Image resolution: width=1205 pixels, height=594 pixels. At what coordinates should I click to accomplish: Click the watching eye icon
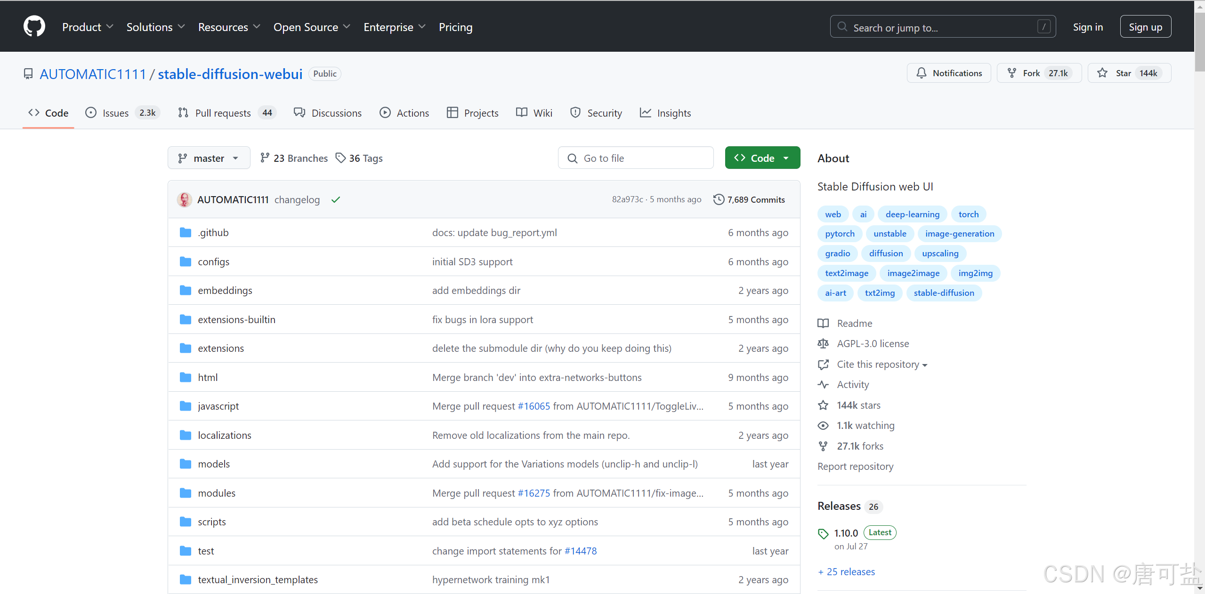tap(823, 426)
